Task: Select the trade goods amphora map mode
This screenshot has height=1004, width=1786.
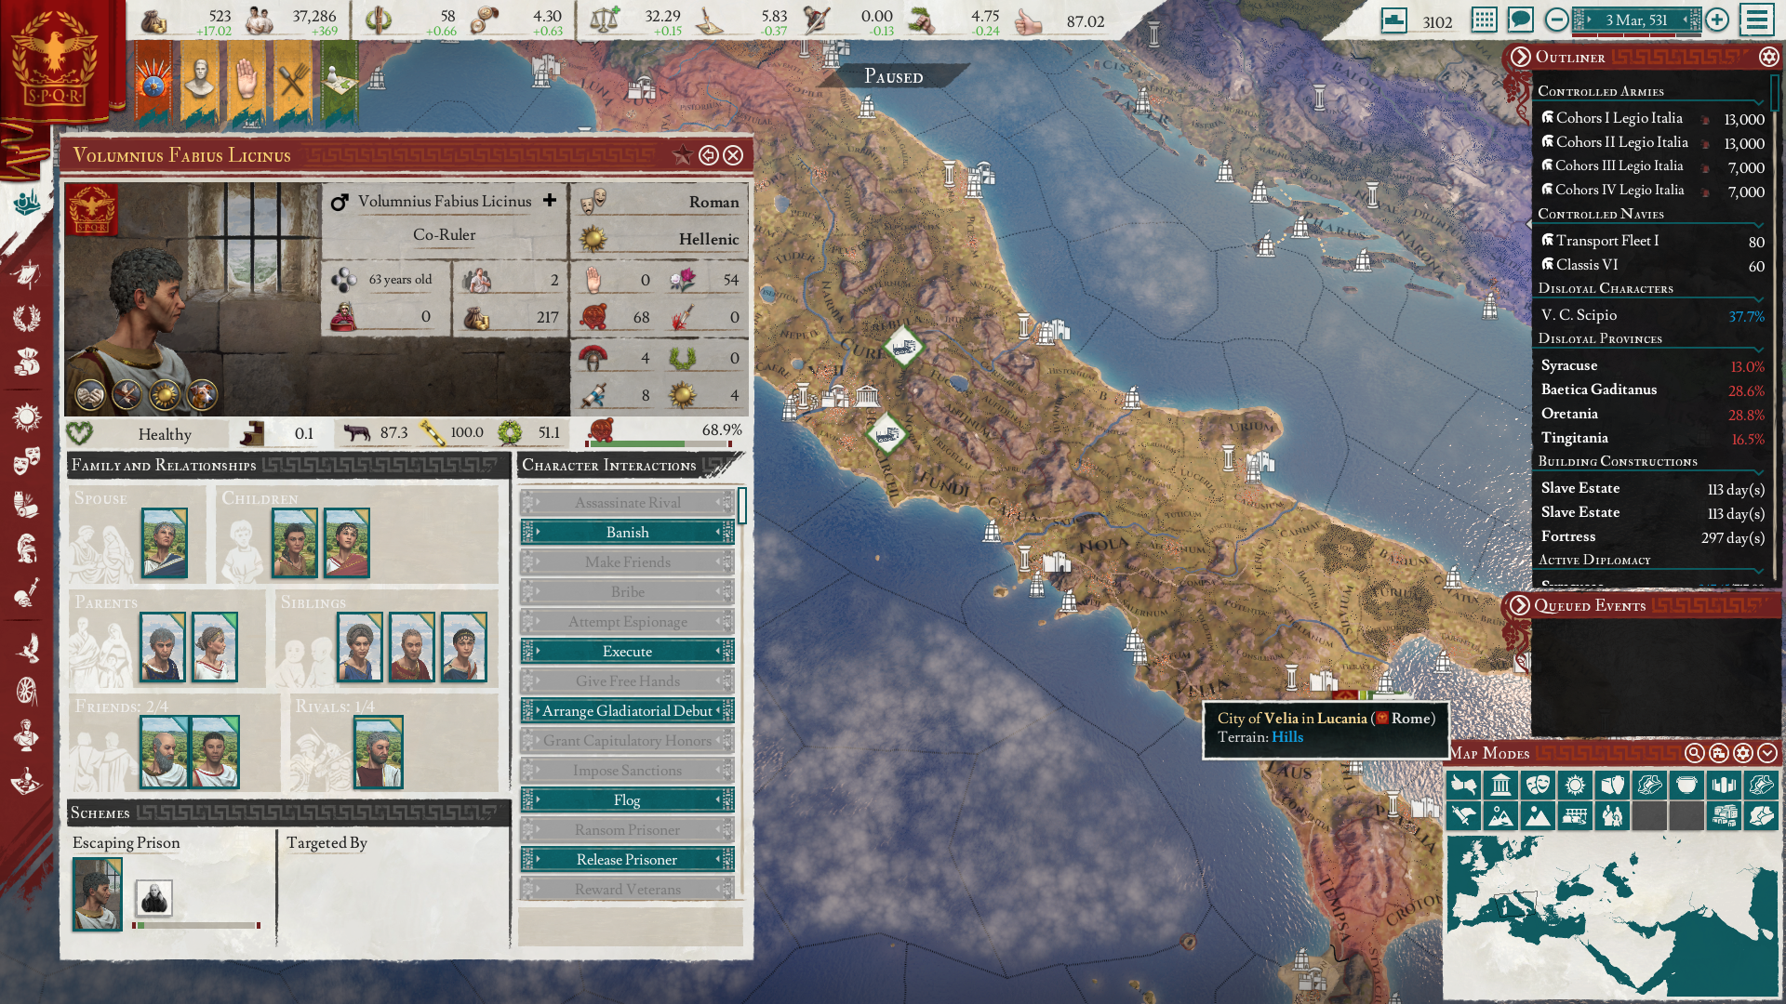Action: (x=1612, y=785)
